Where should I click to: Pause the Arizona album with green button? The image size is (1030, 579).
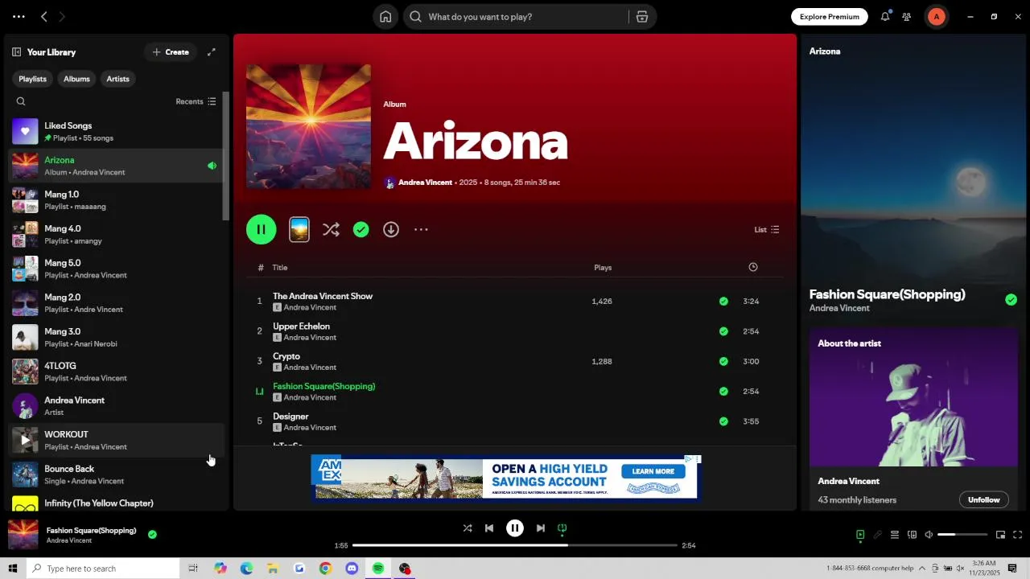click(261, 229)
